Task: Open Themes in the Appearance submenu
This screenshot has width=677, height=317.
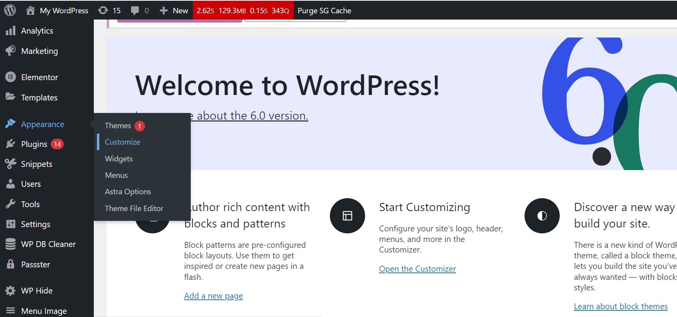Action: pos(118,125)
